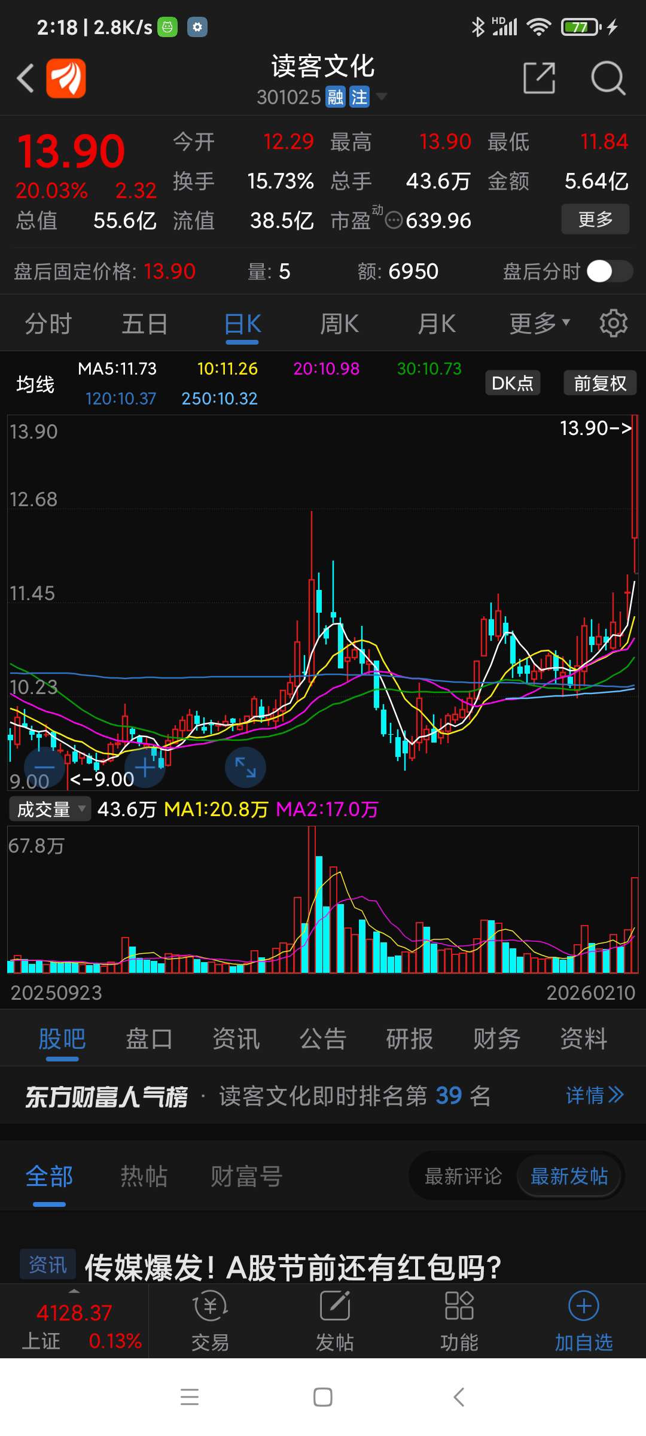Switch to 周K chart tab
The width and height of the screenshot is (646, 1436).
point(339,324)
